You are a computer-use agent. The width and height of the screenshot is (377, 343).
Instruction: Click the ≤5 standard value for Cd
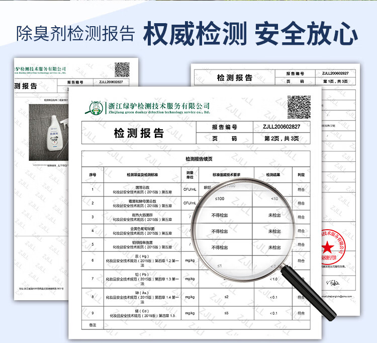(226, 313)
